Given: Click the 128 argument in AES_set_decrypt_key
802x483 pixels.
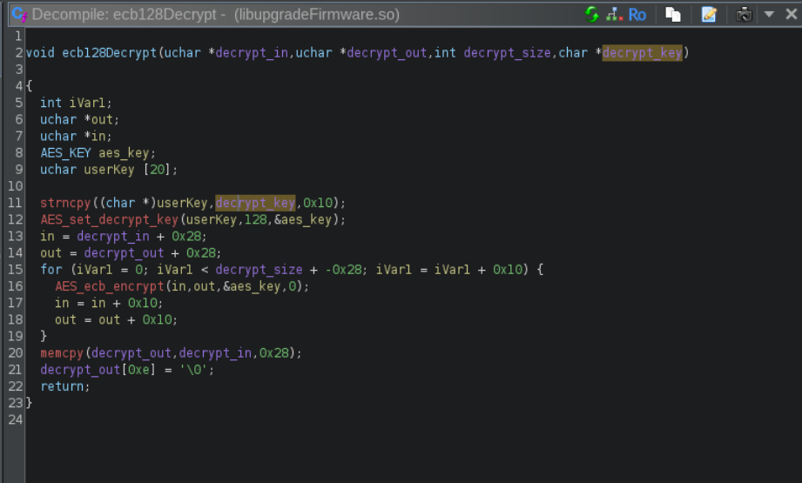Looking at the screenshot, I should [x=255, y=220].
